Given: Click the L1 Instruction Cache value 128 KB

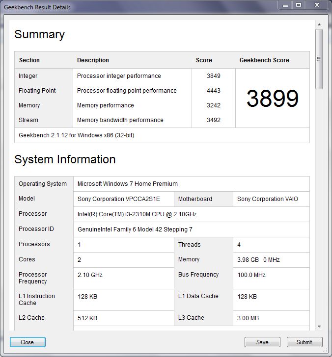Looking at the screenshot, I should tap(87, 297).
